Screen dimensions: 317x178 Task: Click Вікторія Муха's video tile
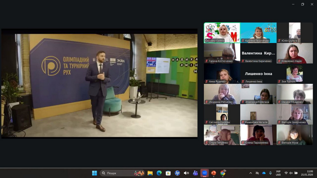pos(295,135)
